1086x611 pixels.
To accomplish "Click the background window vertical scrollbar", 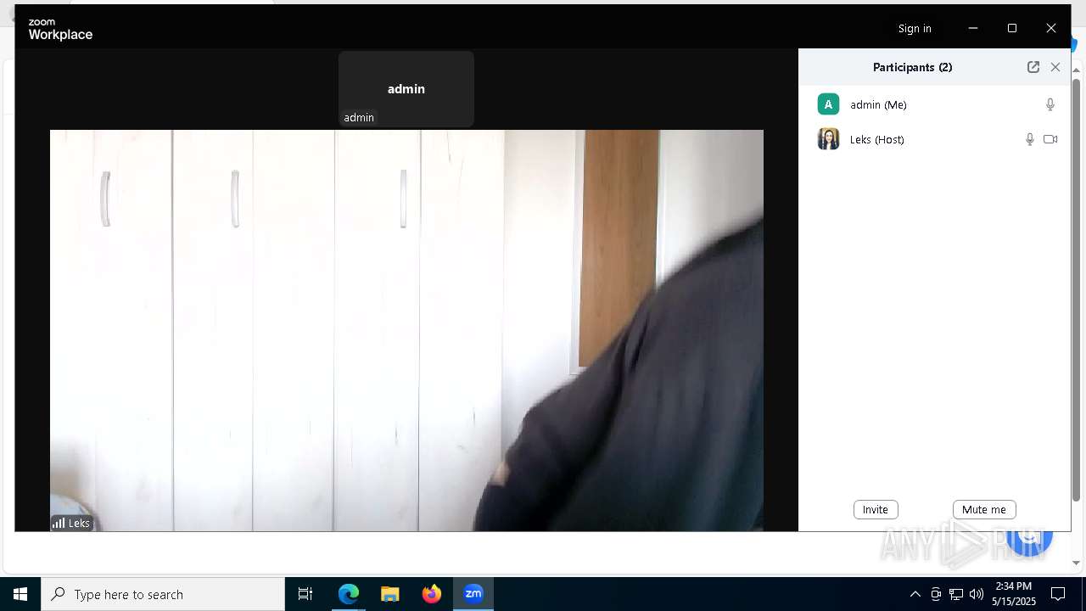I will click(1077, 289).
